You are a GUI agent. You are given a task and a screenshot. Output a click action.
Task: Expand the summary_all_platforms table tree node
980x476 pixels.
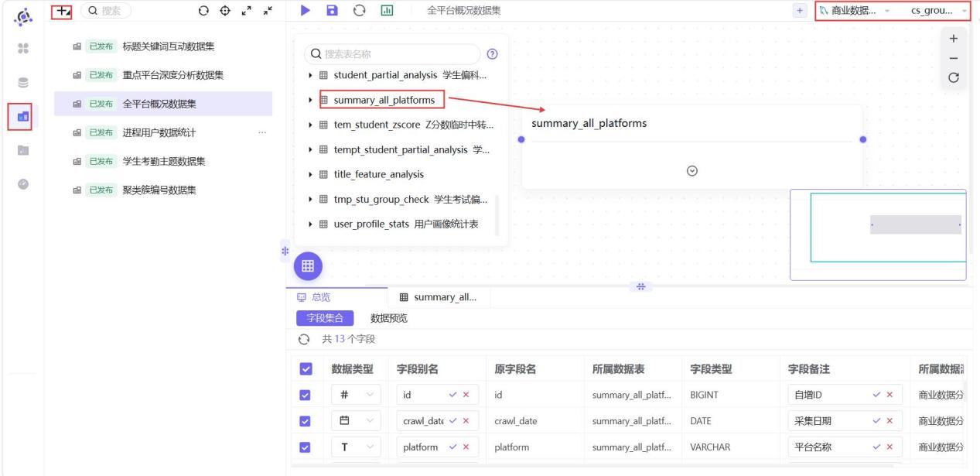click(x=311, y=100)
